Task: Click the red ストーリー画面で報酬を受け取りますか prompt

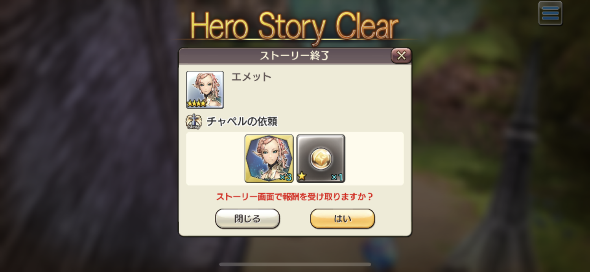Action: coord(295,197)
